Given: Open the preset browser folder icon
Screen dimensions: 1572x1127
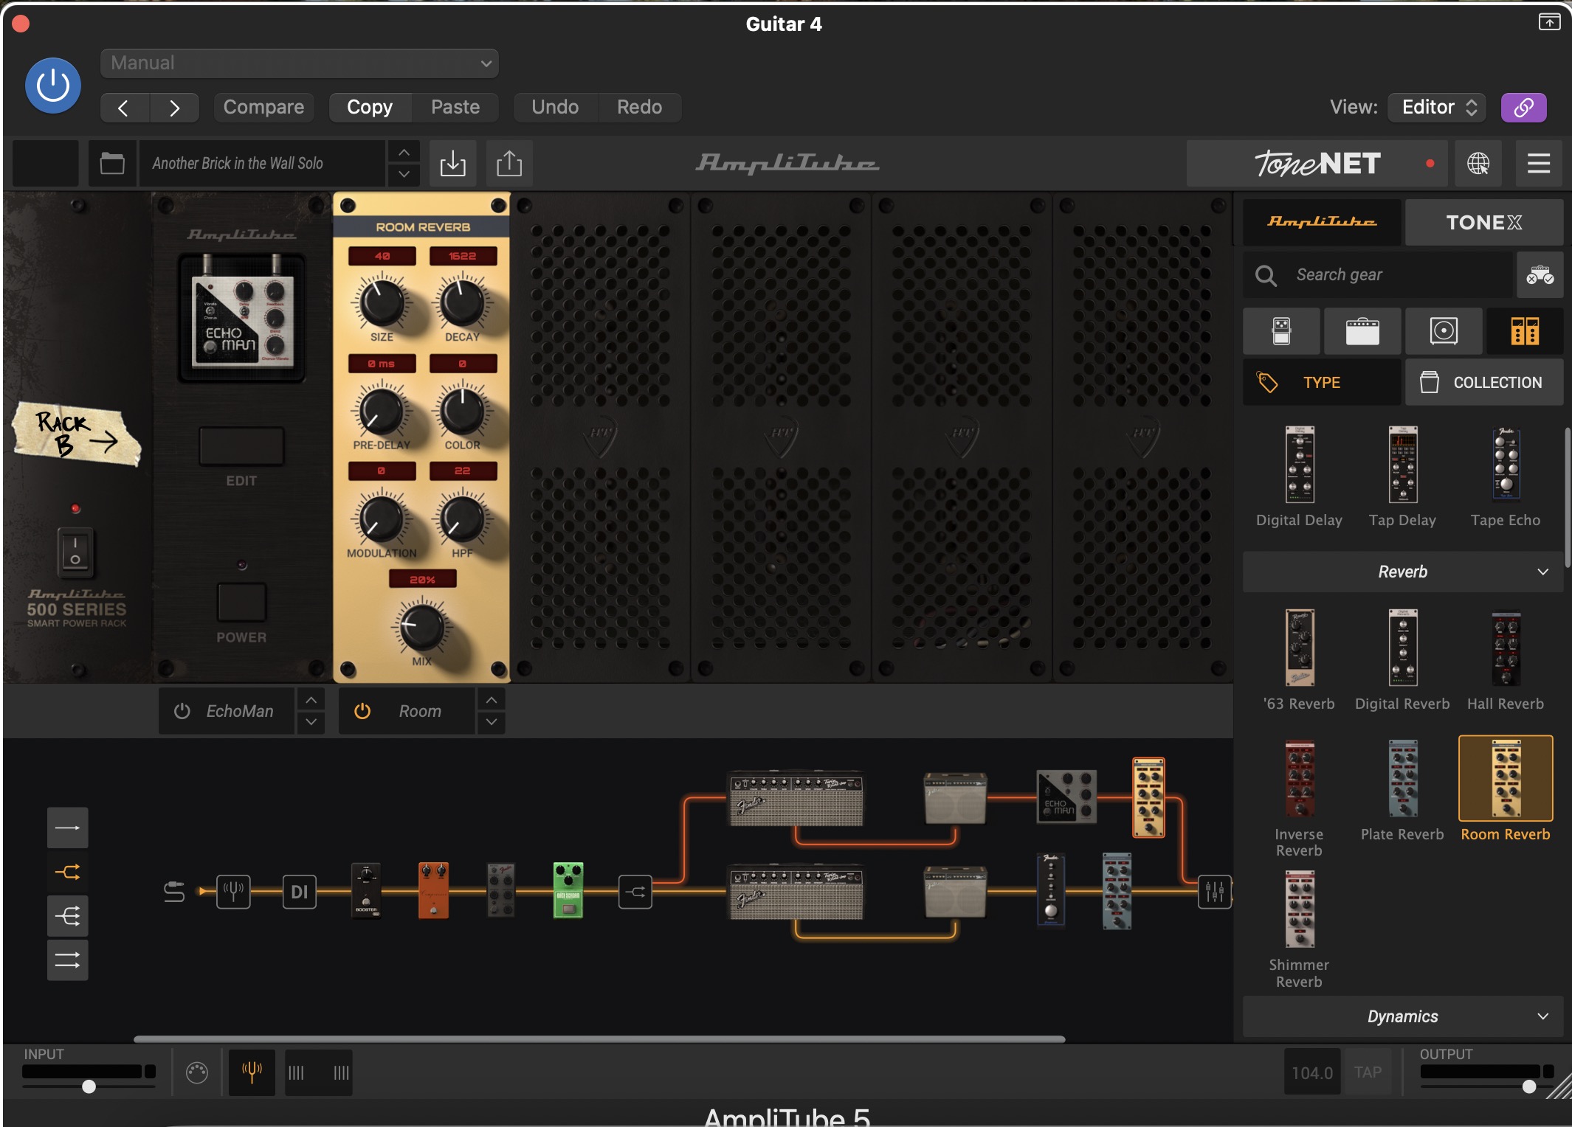Looking at the screenshot, I should coord(112,163).
